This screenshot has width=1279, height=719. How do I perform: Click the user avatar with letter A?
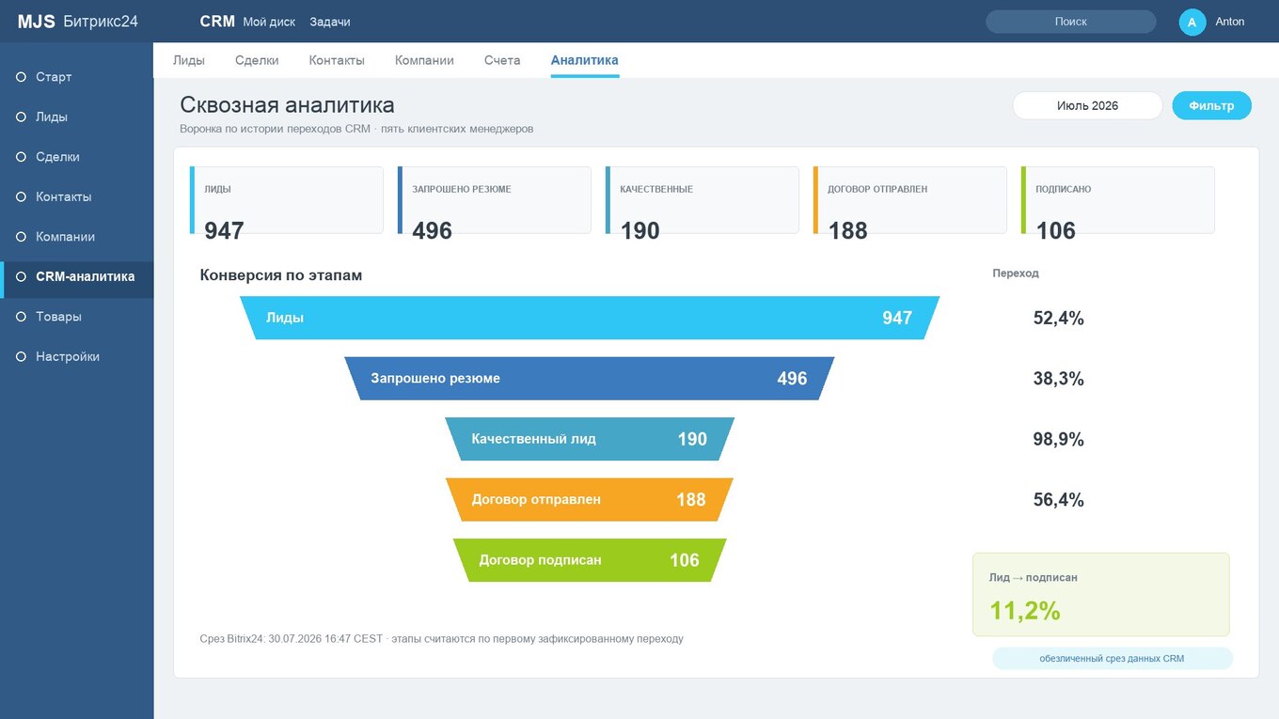coord(1192,22)
